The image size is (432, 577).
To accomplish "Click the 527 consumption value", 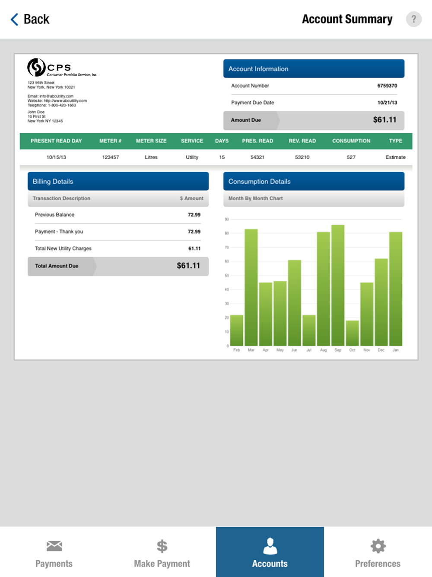I will coord(351,157).
